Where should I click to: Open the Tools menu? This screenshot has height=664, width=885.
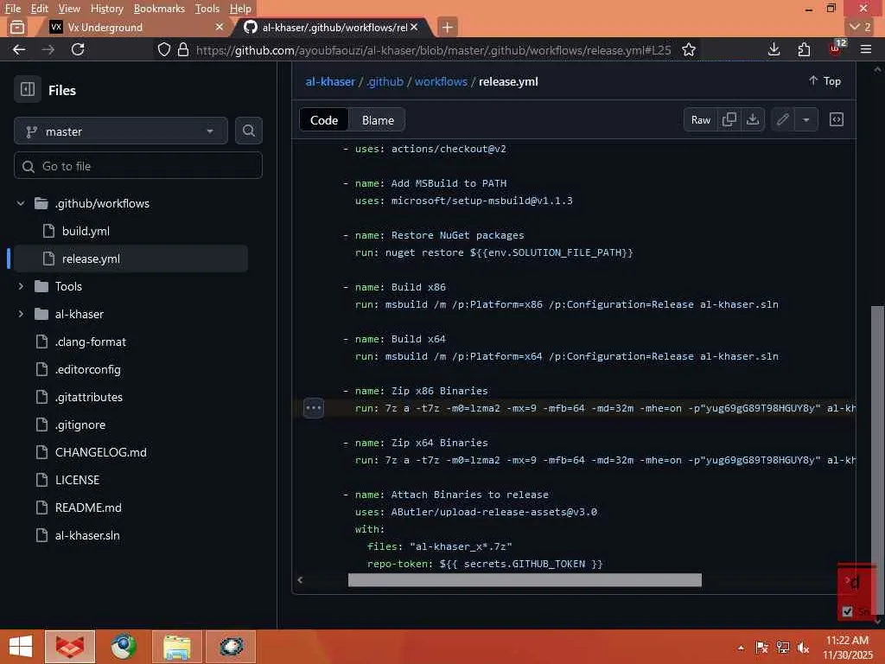(207, 9)
